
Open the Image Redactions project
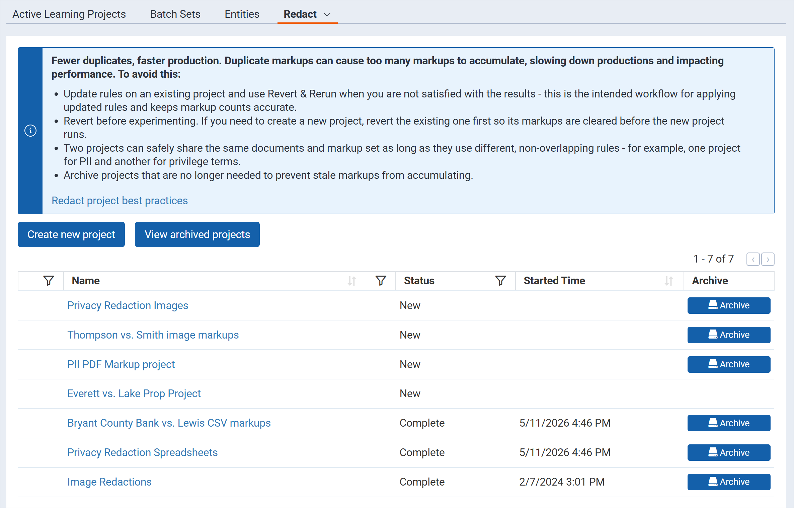[109, 482]
